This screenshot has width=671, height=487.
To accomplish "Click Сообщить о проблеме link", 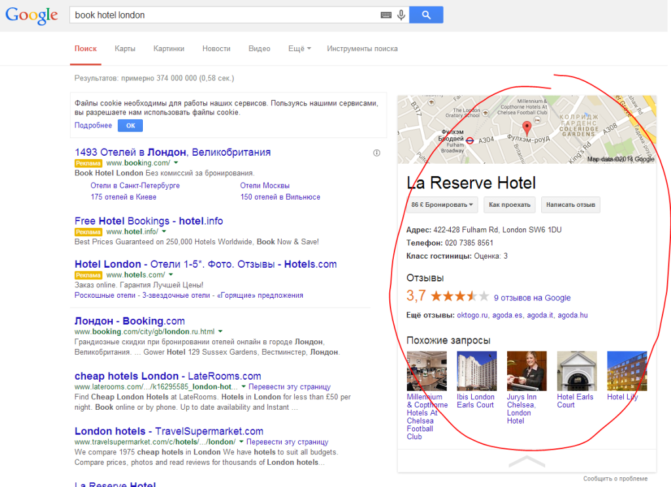I will click(x=615, y=479).
